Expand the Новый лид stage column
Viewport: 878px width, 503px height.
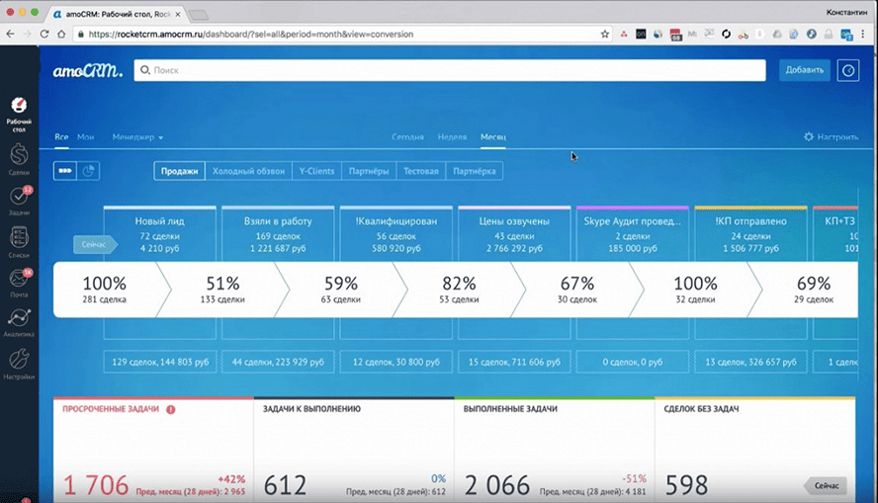159,234
